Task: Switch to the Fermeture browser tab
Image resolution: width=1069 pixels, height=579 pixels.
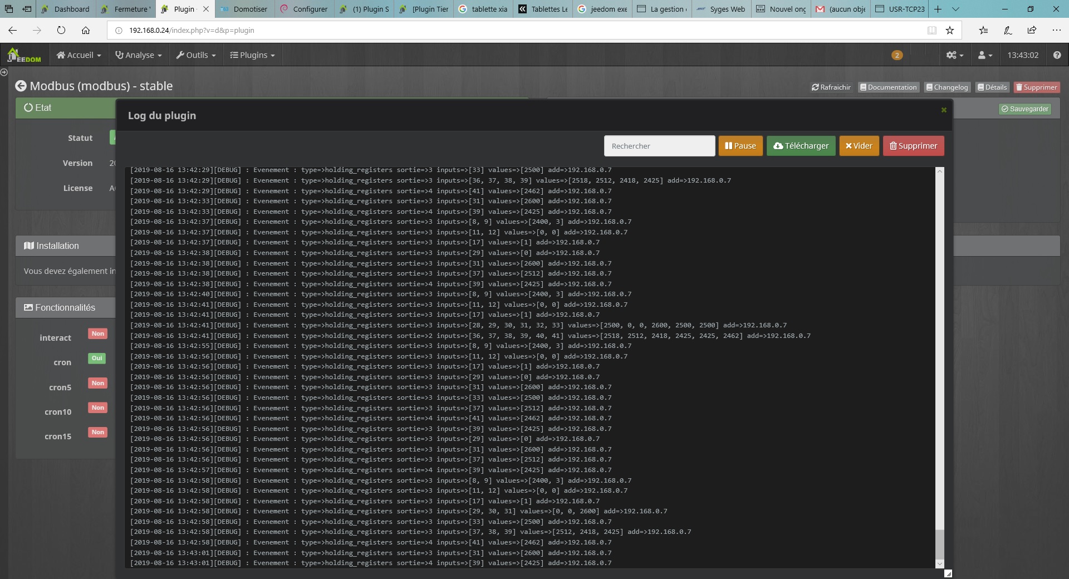Action: (x=125, y=9)
